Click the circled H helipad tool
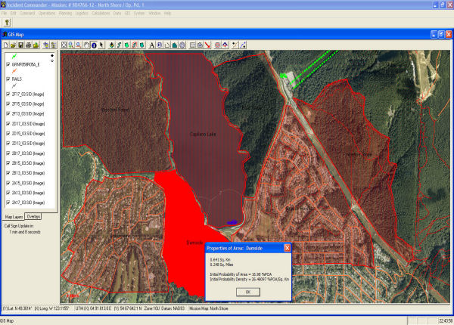The image size is (454, 325). 160,45
